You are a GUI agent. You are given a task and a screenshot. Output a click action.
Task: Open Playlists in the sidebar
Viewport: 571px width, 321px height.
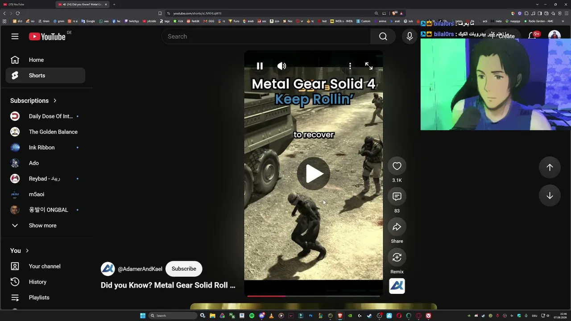45,297
